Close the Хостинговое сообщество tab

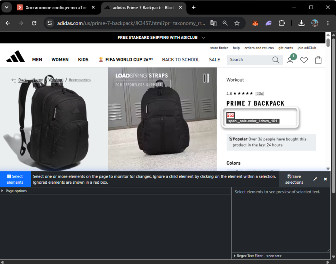(93, 8)
